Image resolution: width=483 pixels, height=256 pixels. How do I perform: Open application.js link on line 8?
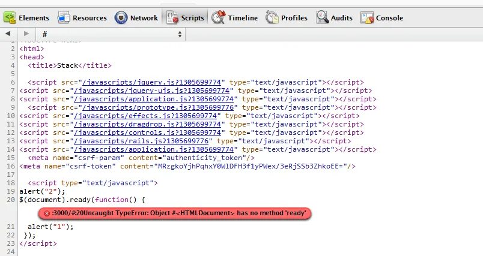[154, 99]
